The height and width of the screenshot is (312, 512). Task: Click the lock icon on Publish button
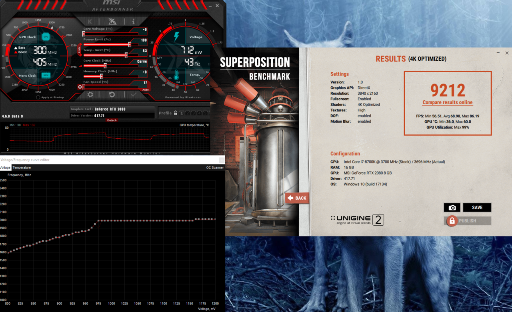[452, 221]
